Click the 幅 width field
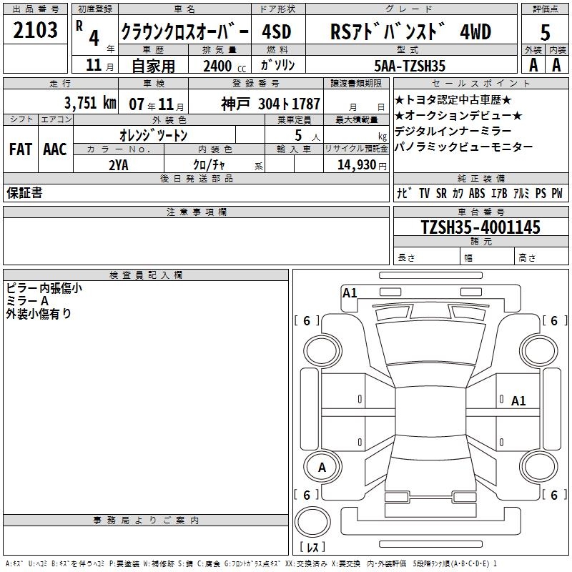 click(488, 257)
